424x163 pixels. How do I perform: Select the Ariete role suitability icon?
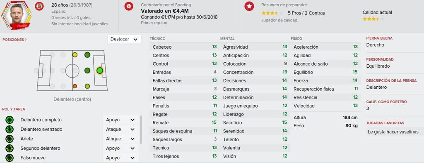tap(10, 139)
